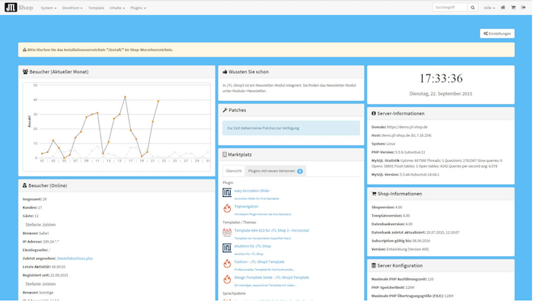Click the Kunden: 17 row
This screenshot has width=533, height=301.
tap(32, 208)
